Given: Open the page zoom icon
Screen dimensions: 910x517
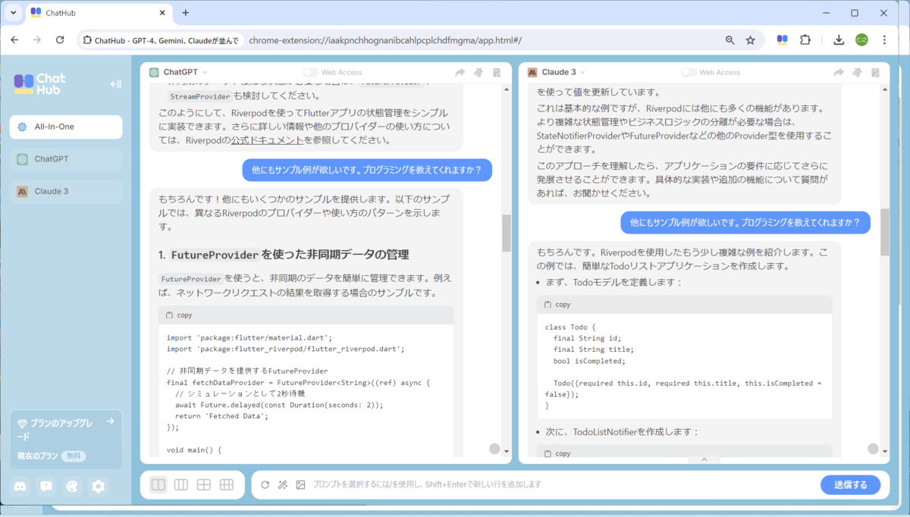Looking at the screenshot, I should [x=730, y=40].
